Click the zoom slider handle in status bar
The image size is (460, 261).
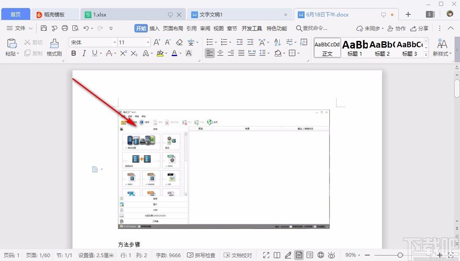[x=400, y=255]
